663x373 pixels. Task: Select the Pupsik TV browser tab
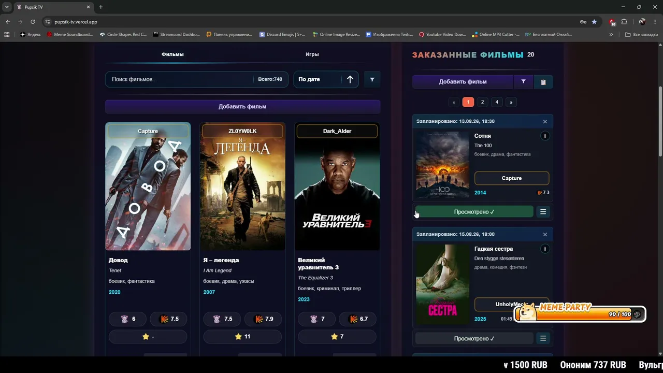pyautogui.click(x=53, y=7)
